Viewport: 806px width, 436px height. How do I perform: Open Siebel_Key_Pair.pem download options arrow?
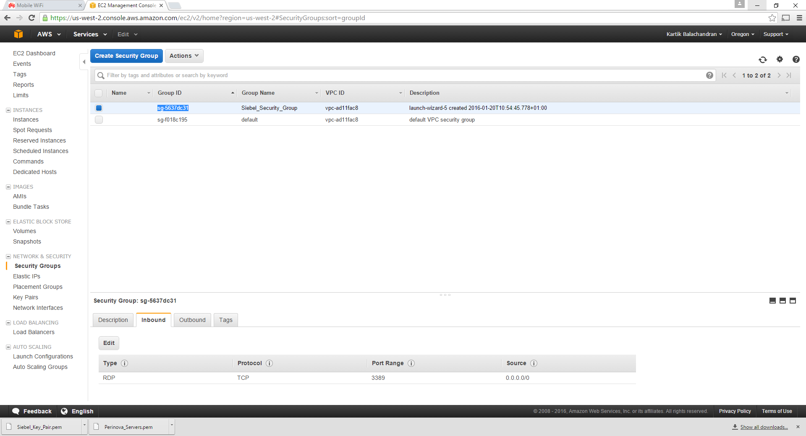click(x=84, y=426)
